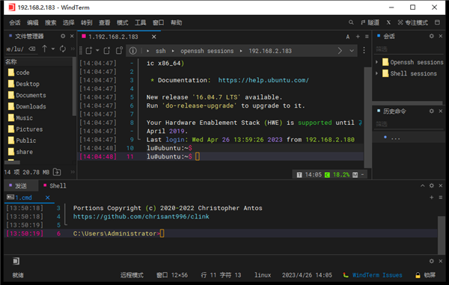
Task: Open file manager panel settings gear
Action: tap(63, 36)
